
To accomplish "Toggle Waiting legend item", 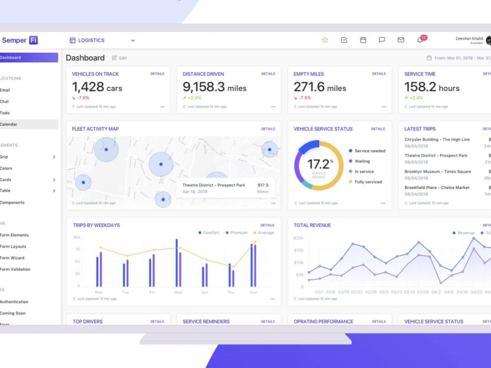I will click(x=359, y=161).
